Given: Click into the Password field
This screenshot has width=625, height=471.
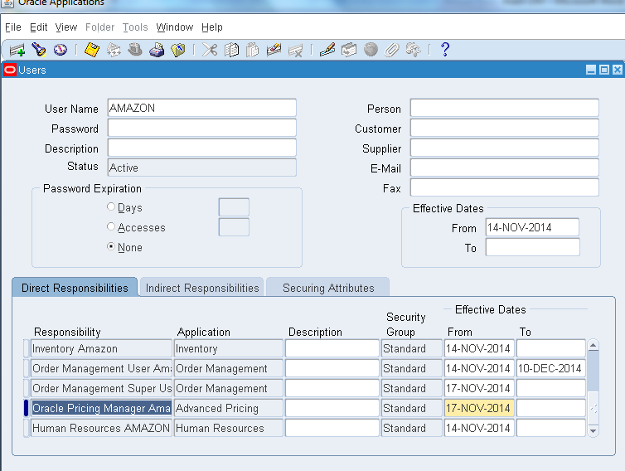Looking at the screenshot, I should tap(201, 128).
